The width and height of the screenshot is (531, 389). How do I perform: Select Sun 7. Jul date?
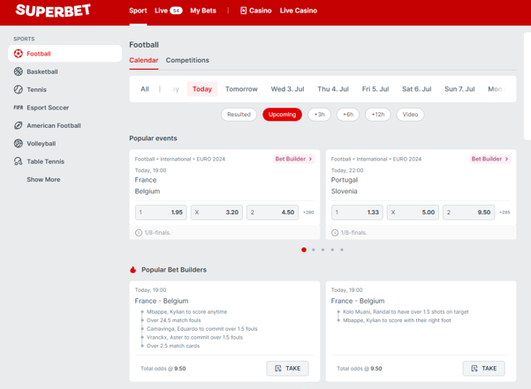pos(459,89)
